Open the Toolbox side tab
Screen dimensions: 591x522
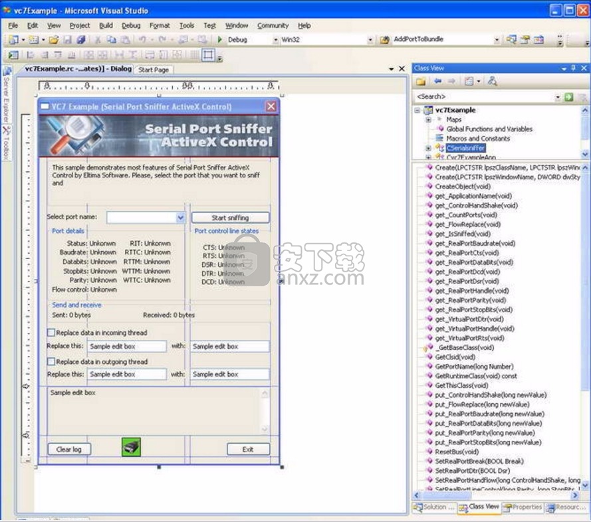pyautogui.click(x=7, y=143)
